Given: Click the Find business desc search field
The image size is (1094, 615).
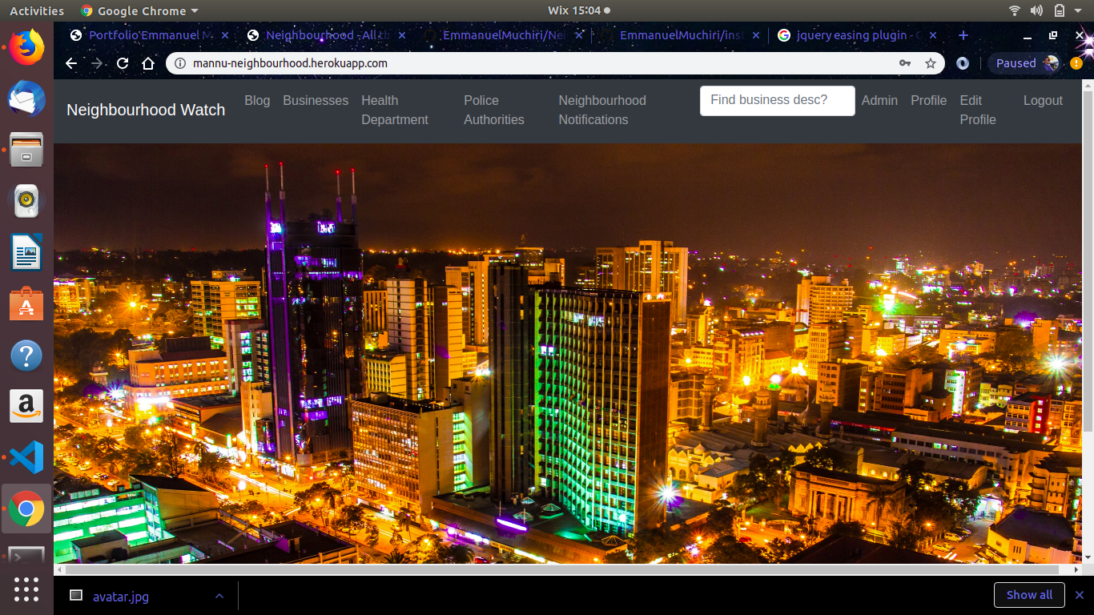Looking at the screenshot, I should point(777,100).
